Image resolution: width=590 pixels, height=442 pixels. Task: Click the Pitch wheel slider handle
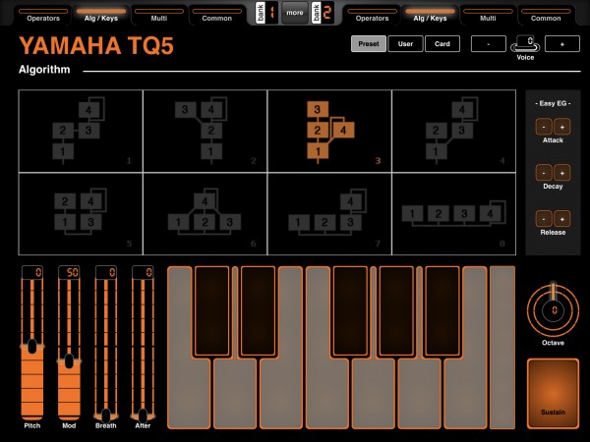point(32,346)
